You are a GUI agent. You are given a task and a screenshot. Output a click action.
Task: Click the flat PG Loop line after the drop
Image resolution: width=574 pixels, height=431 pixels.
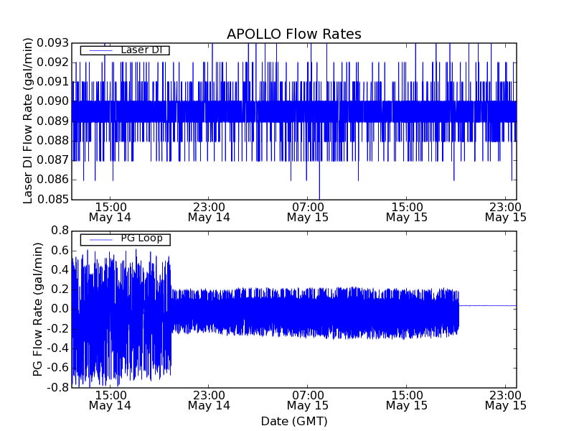point(488,306)
